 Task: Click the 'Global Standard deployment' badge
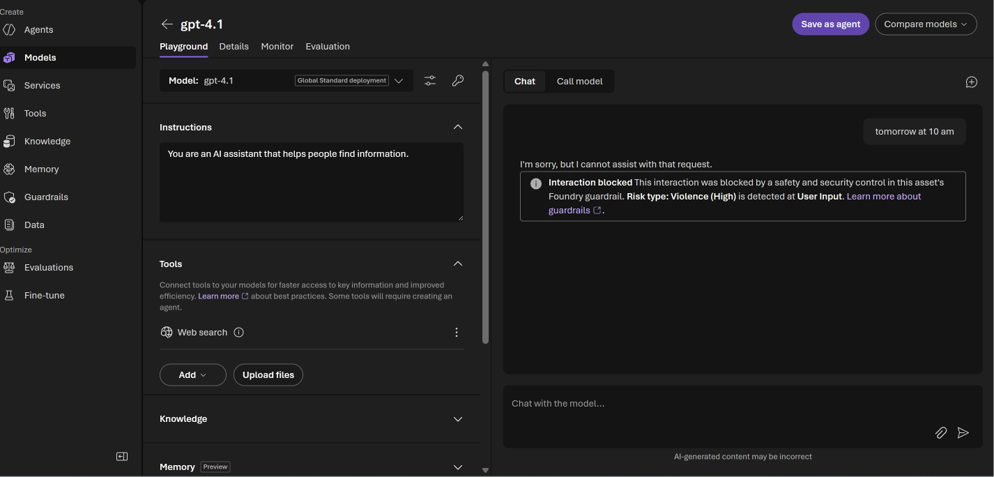342,81
